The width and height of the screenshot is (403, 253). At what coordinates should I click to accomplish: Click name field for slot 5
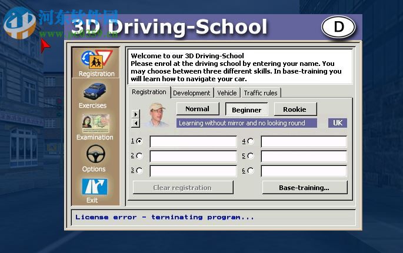[x=304, y=157]
